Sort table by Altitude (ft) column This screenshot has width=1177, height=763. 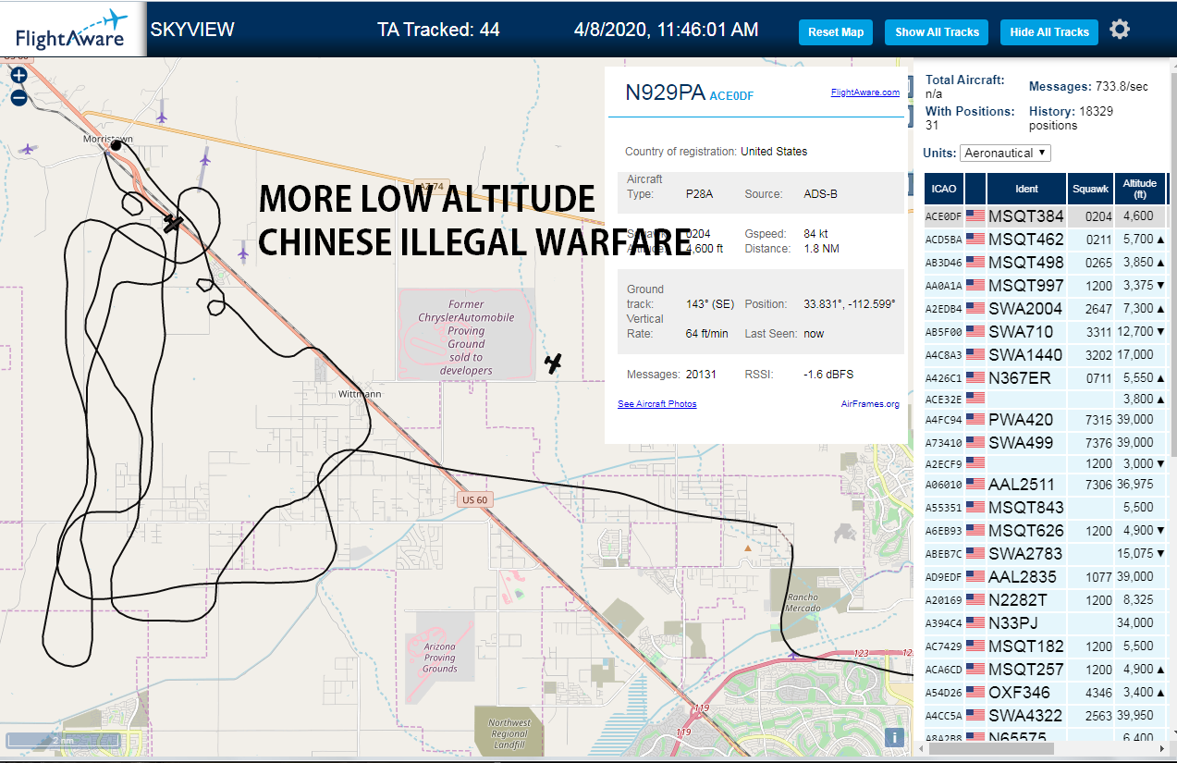coord(1140,189)
